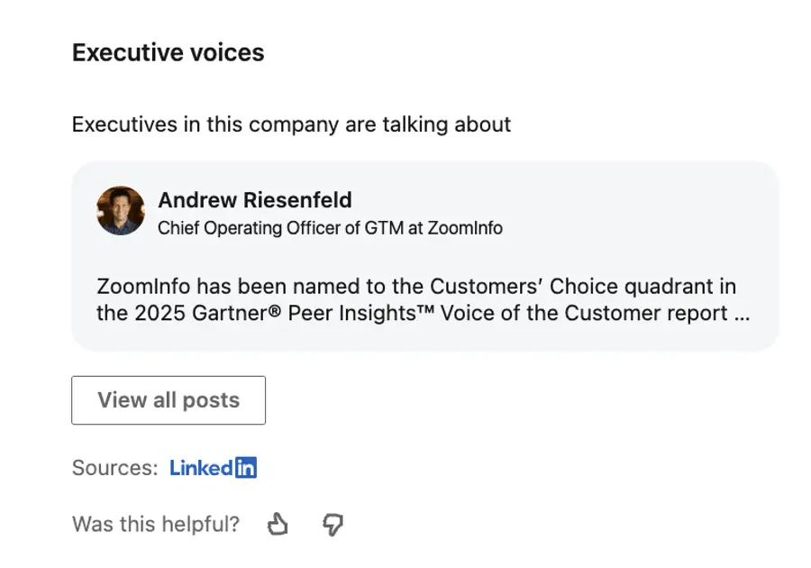Select the blue LinkedIn 'in' logo
811x568 pixels.
pyautogui.click(x=244, y=467)
